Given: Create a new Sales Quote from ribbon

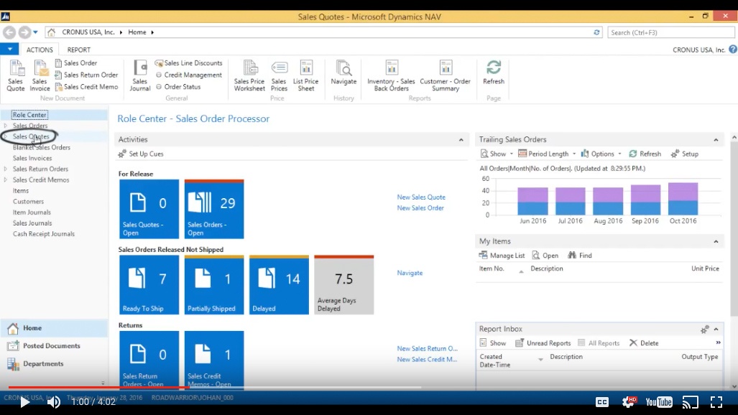Looking at the screenshot, I should [x=16, y=75].
